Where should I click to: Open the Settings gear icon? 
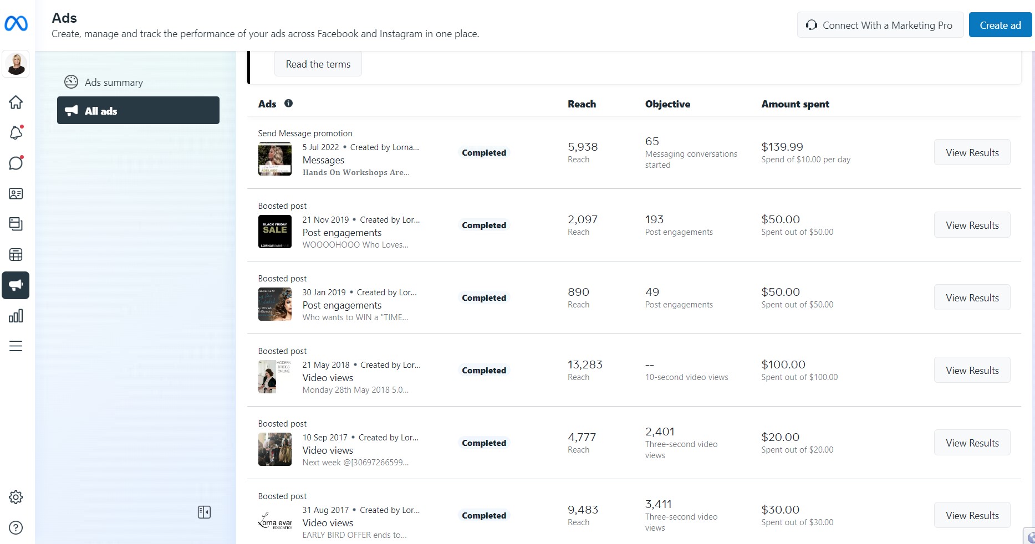click(x=16, y=497)
